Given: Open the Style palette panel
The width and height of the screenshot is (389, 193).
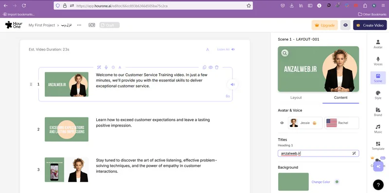Looking at the screenshot, I should coord(378,95).
